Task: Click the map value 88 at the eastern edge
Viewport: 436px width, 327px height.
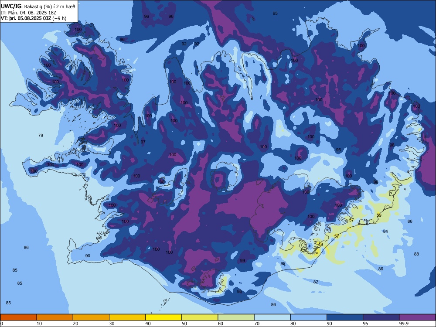Action: tap(416, 254)
